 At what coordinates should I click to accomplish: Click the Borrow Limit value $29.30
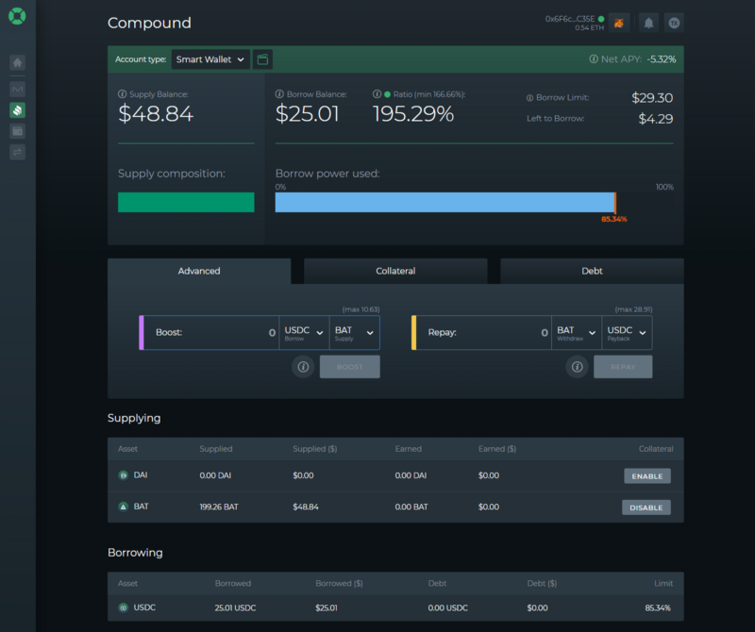coord(652,98)
